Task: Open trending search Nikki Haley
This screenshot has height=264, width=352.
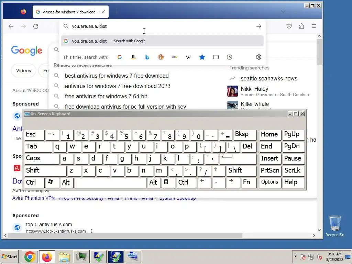Action: (268, 91)
